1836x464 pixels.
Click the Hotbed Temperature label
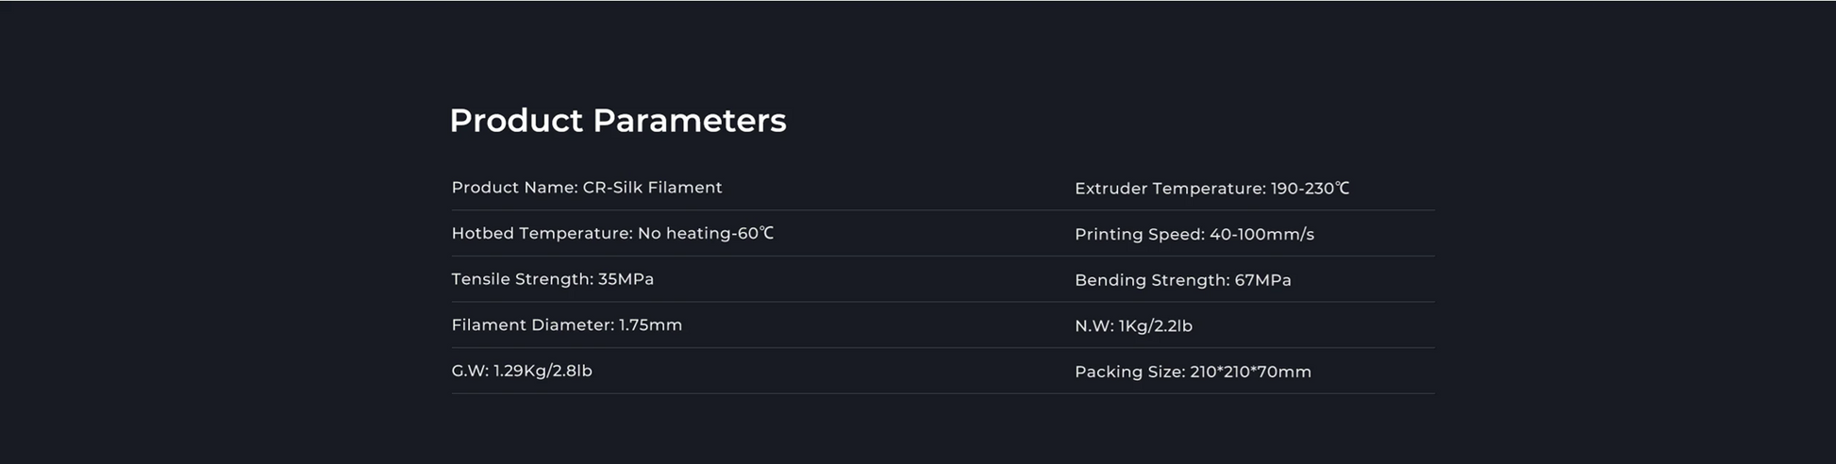[542, 233]
